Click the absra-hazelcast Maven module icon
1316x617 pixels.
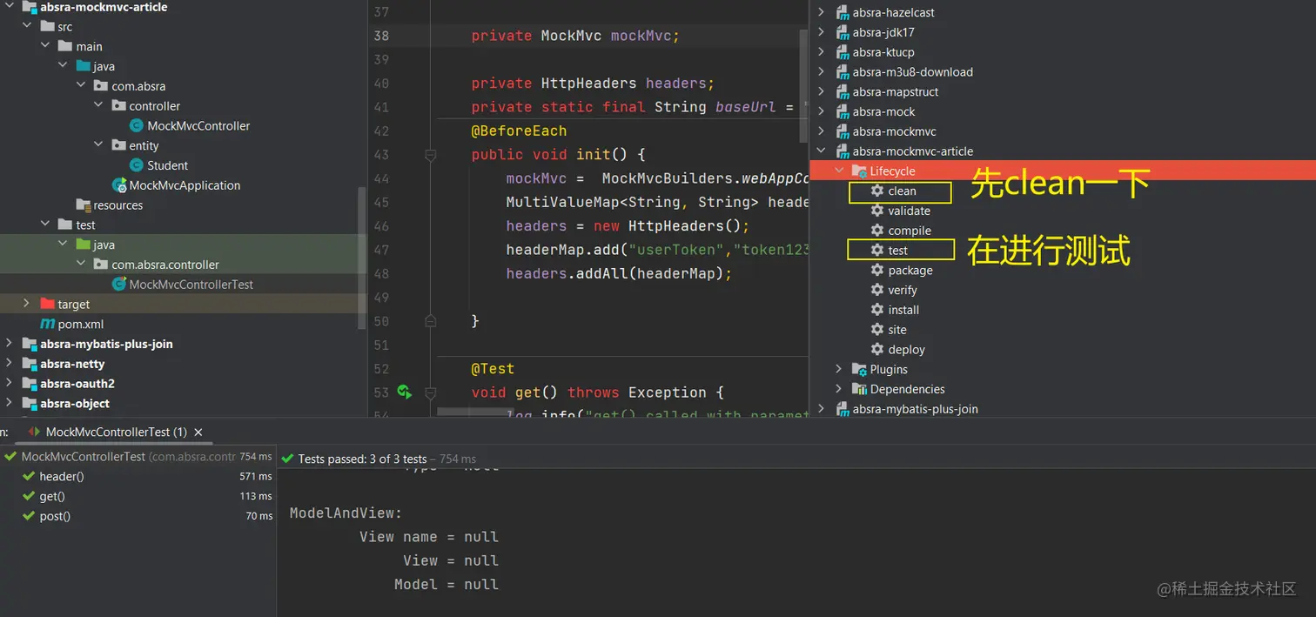(x=843, y=13)
